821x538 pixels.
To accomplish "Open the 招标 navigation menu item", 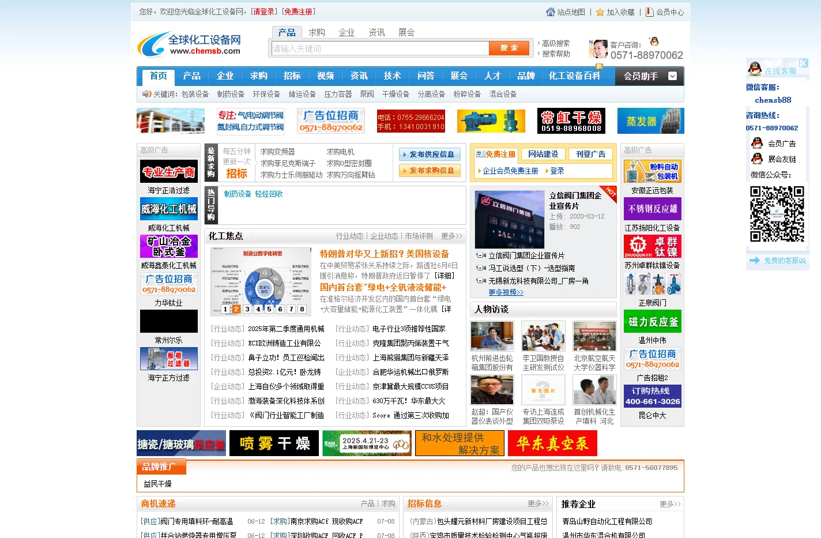I will [x=292, y=76].
